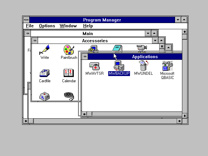
Task: Click Applications window horizontal scroll left arrow
Action: pyautogui.click(x=84, y=114)
